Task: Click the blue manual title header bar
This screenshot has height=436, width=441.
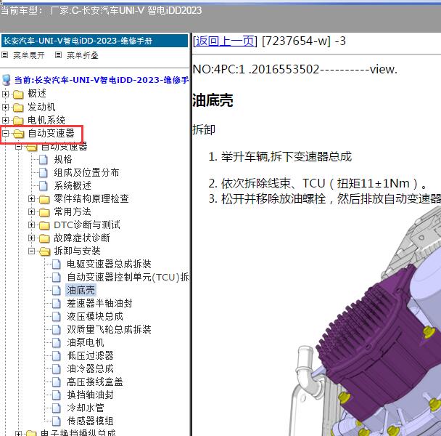Action: point(94,41)
